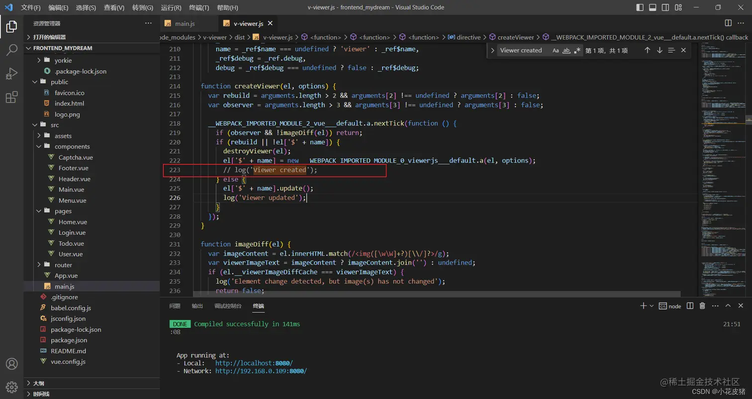752x399 pixels.
Task: Open the View menu
Action: 114,7
